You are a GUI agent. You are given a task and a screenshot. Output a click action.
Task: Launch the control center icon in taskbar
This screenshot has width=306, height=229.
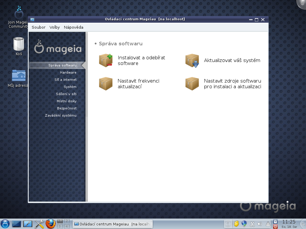[28, 224]
